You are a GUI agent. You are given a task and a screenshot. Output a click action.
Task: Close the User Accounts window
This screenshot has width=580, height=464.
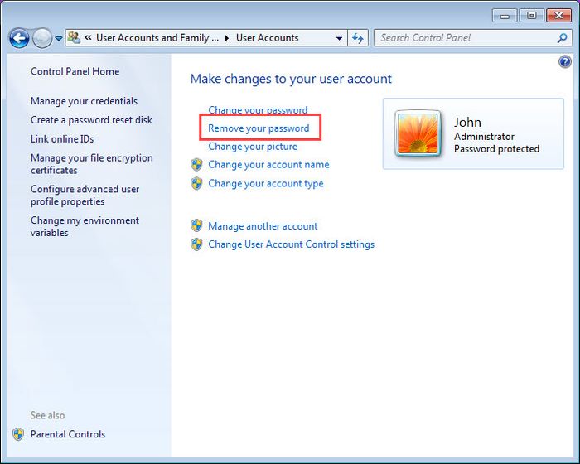pyautogui.click(x=558, y=16)
